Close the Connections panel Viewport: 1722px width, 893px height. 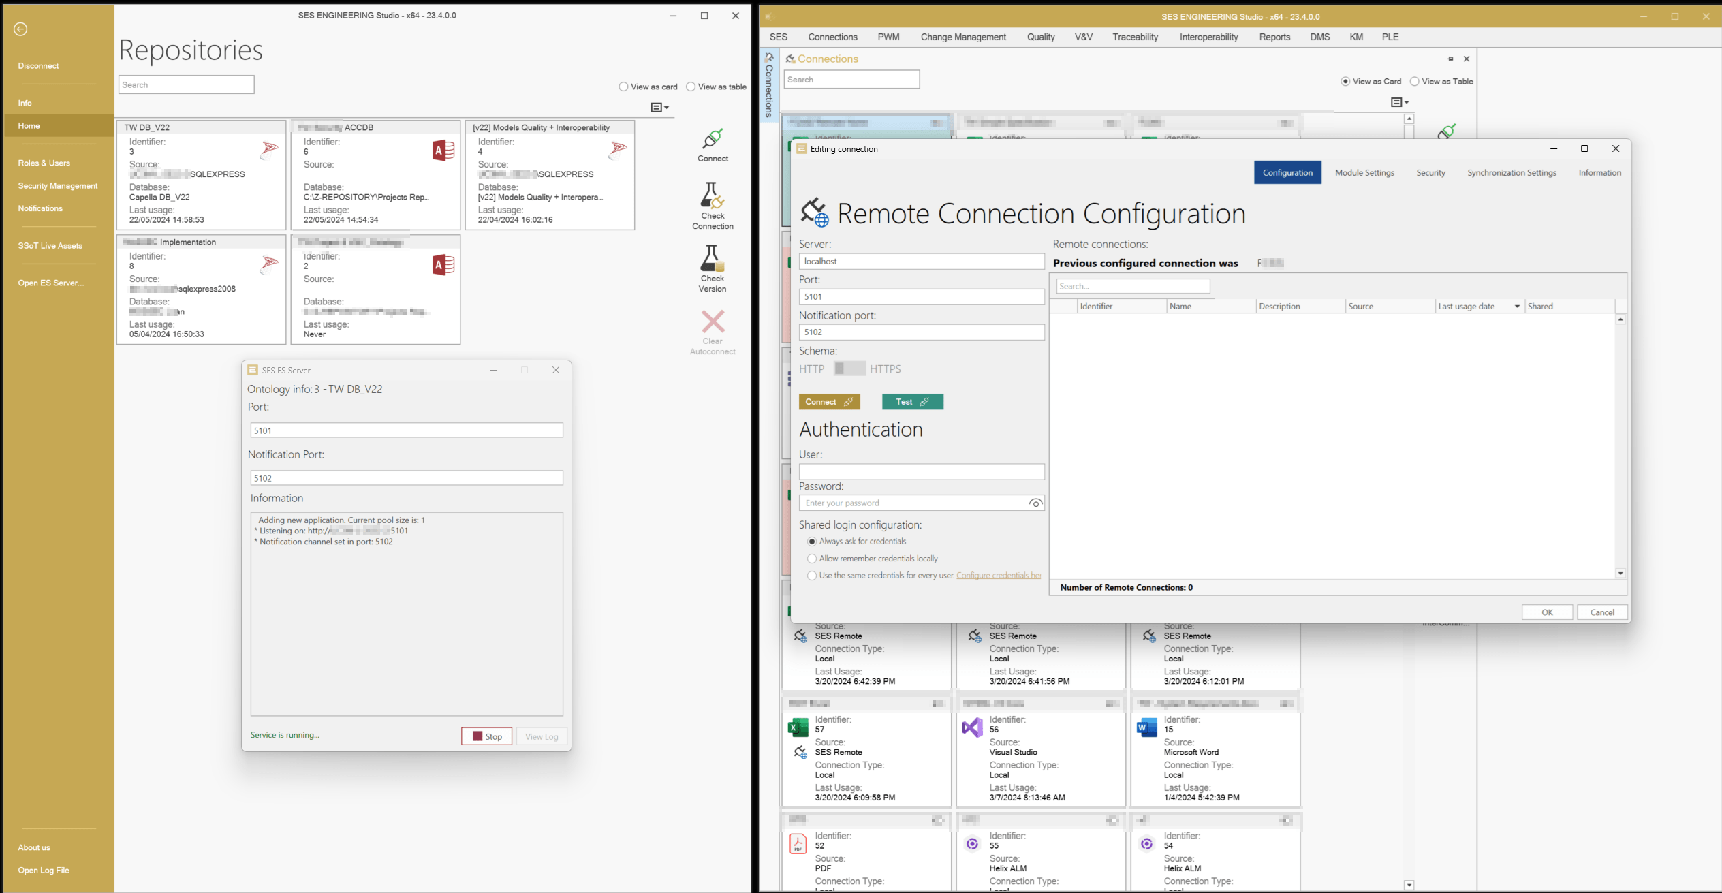click(x=1467, y=59)
